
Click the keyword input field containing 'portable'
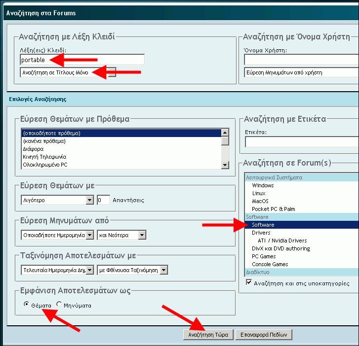pos(82,60)
